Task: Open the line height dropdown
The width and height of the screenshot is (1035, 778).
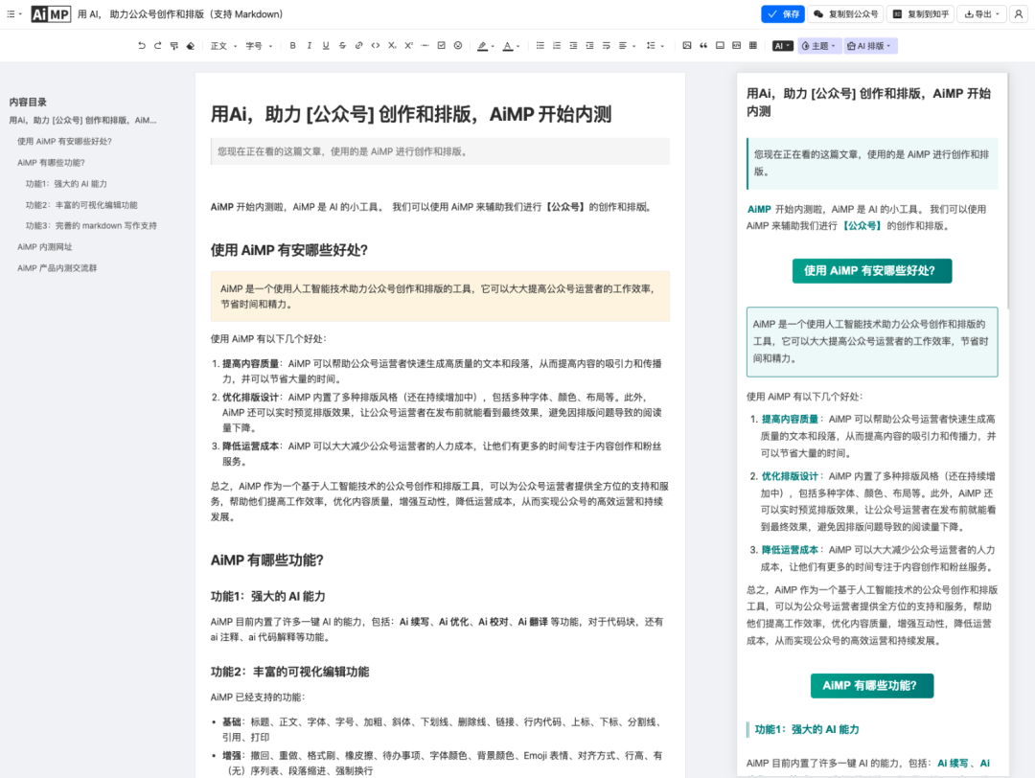Action: click(x=655, y=46)
